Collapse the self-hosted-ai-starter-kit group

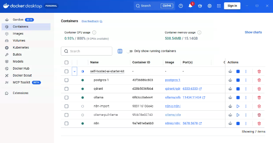(x=74, y=71)
